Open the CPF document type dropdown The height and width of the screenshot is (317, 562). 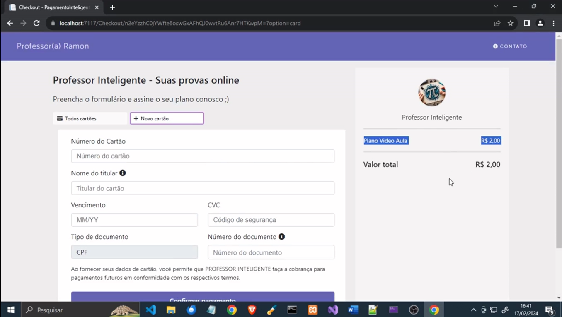134,252
